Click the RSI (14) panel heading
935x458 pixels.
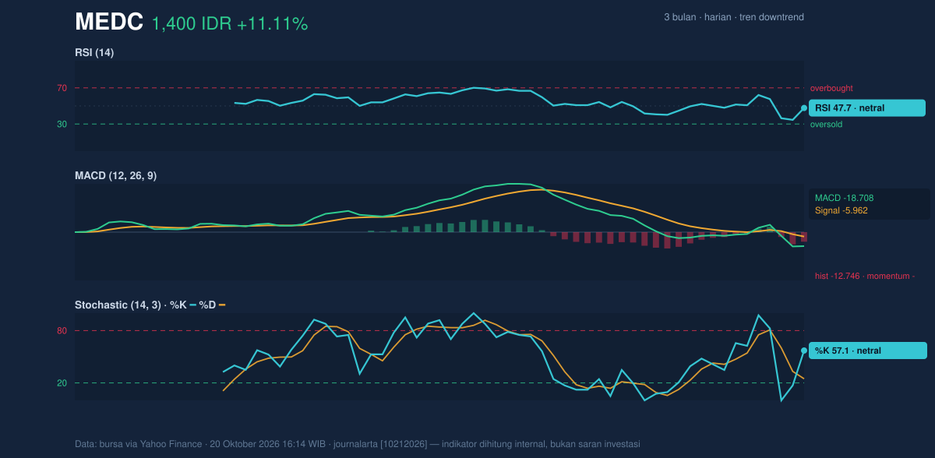click(x=94, y=53)
